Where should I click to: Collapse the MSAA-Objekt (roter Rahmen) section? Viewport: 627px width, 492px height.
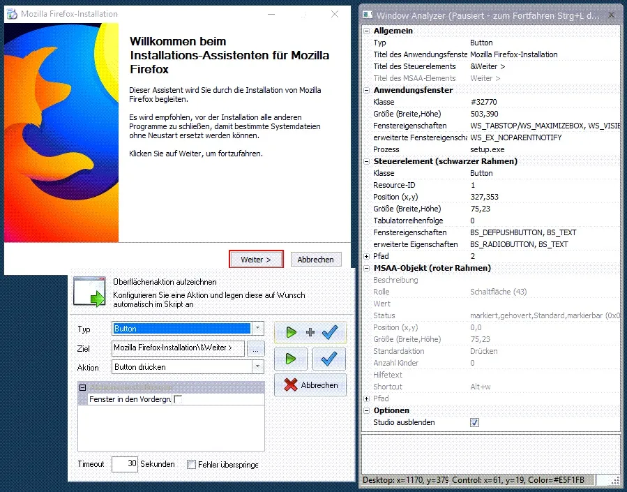click(x=366, y=268)
